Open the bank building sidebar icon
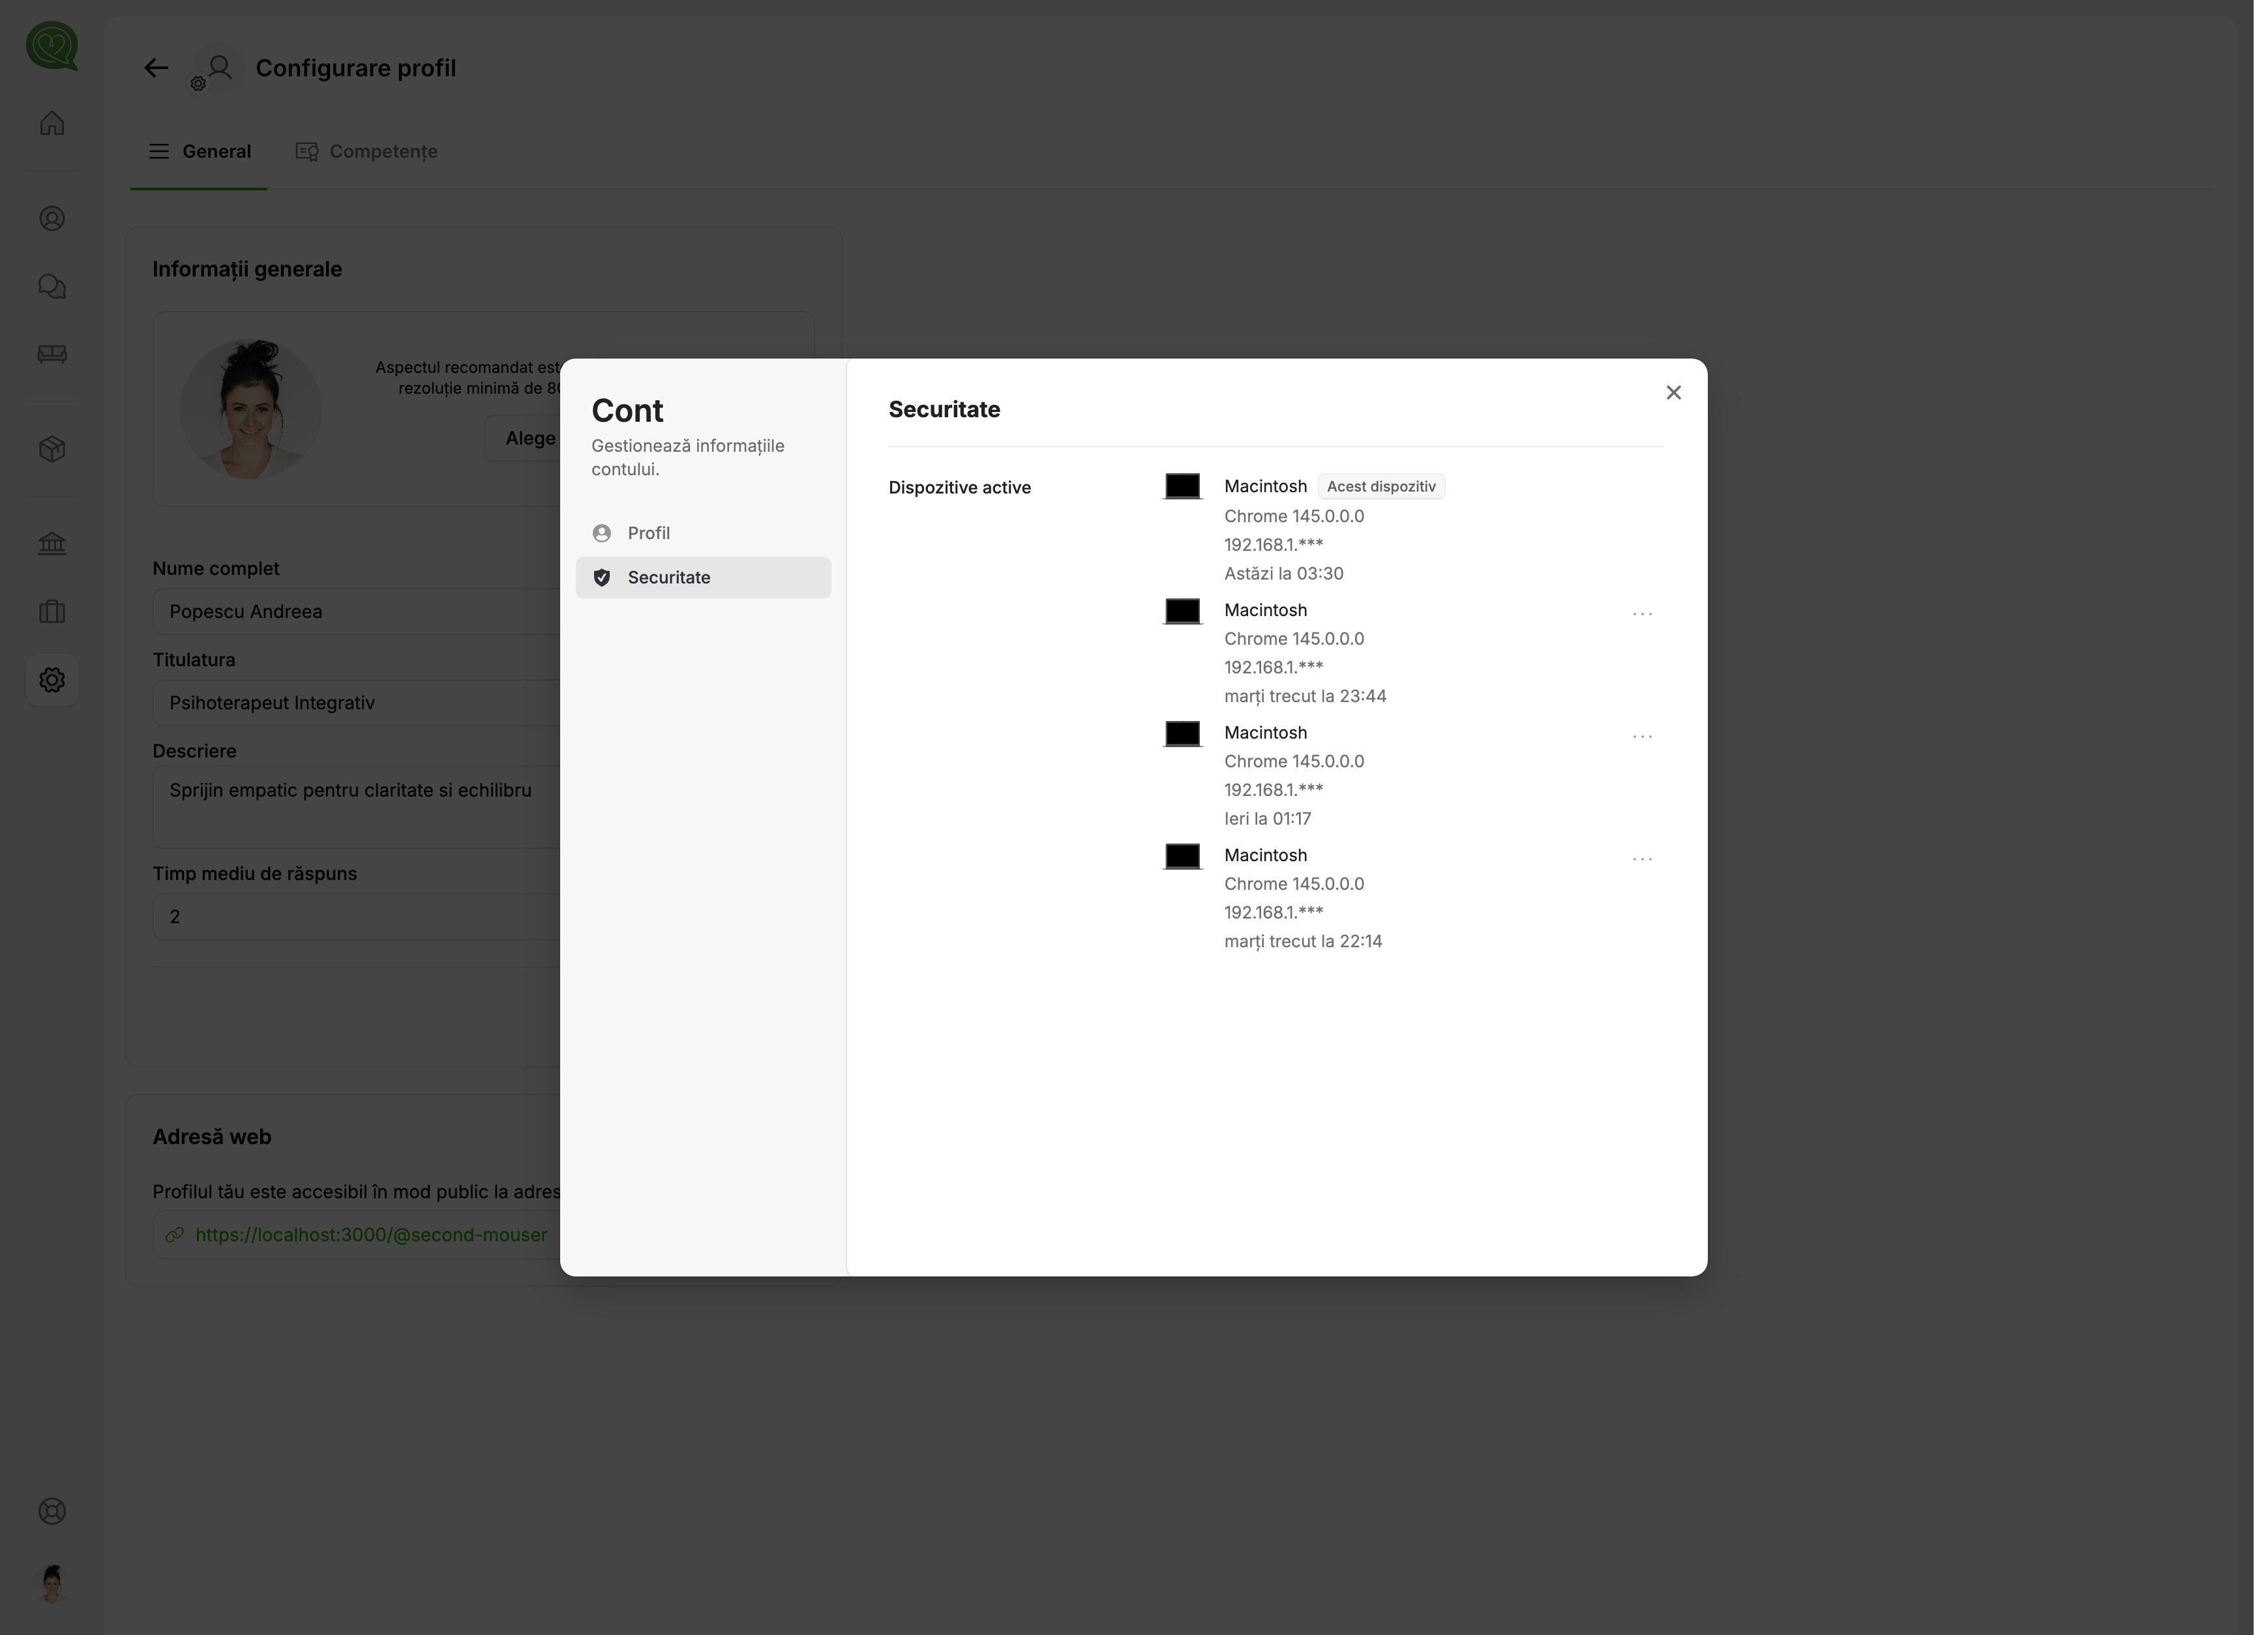This screenshot has width=2268, height=1635. [52, 543]
